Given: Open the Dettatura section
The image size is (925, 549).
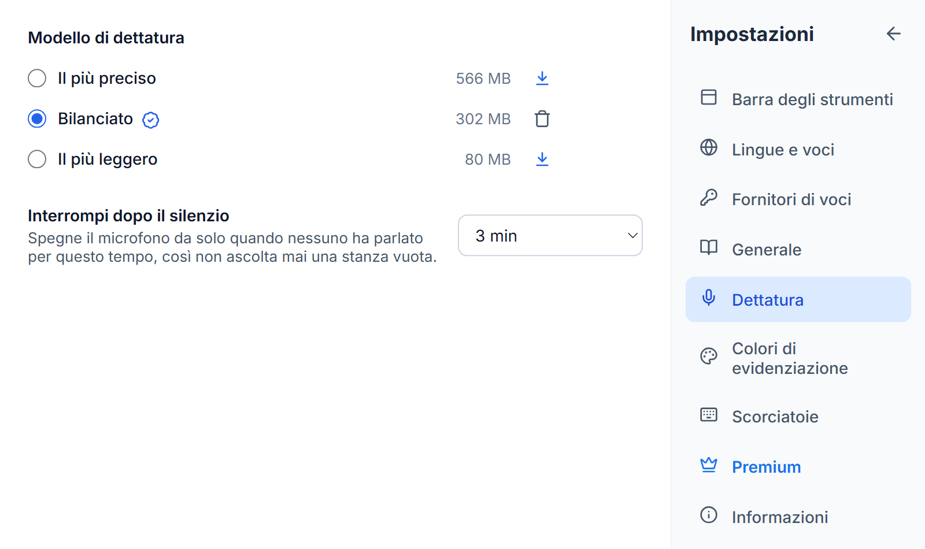Looking at the screenshot, I should 798,299.
